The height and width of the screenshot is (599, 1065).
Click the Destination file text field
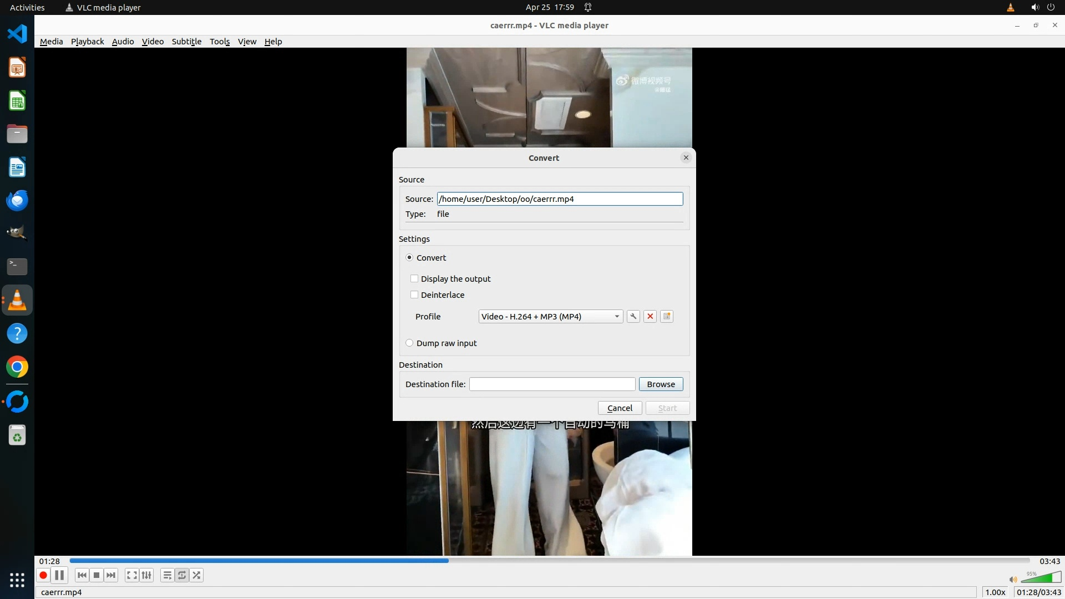point(552,384)
